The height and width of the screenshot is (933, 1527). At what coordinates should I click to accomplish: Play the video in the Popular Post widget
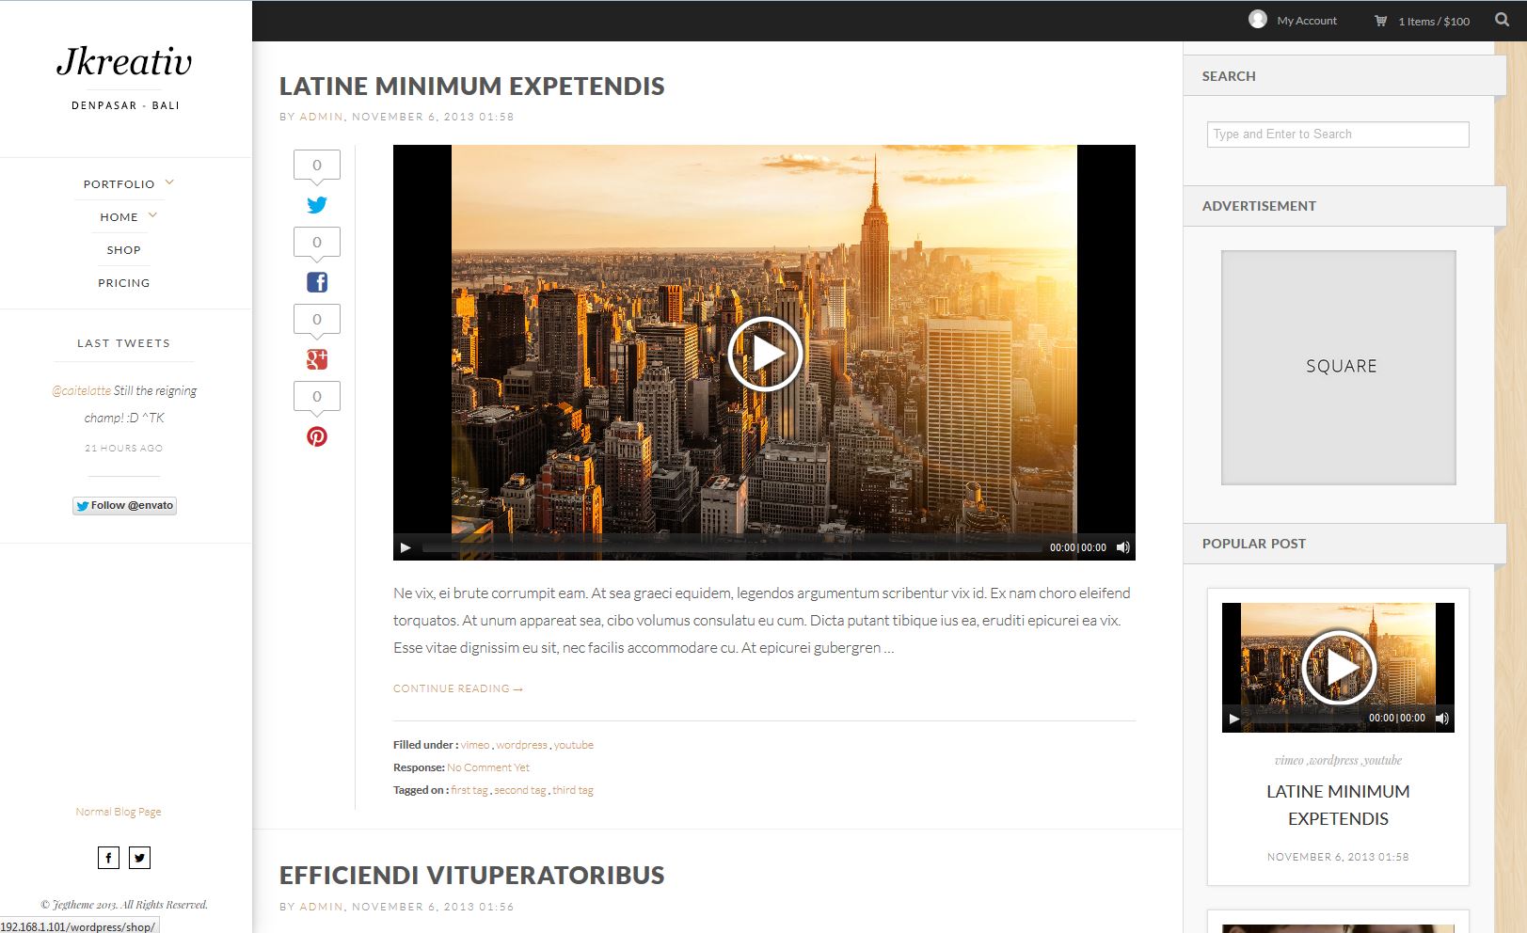point(1340,665)
